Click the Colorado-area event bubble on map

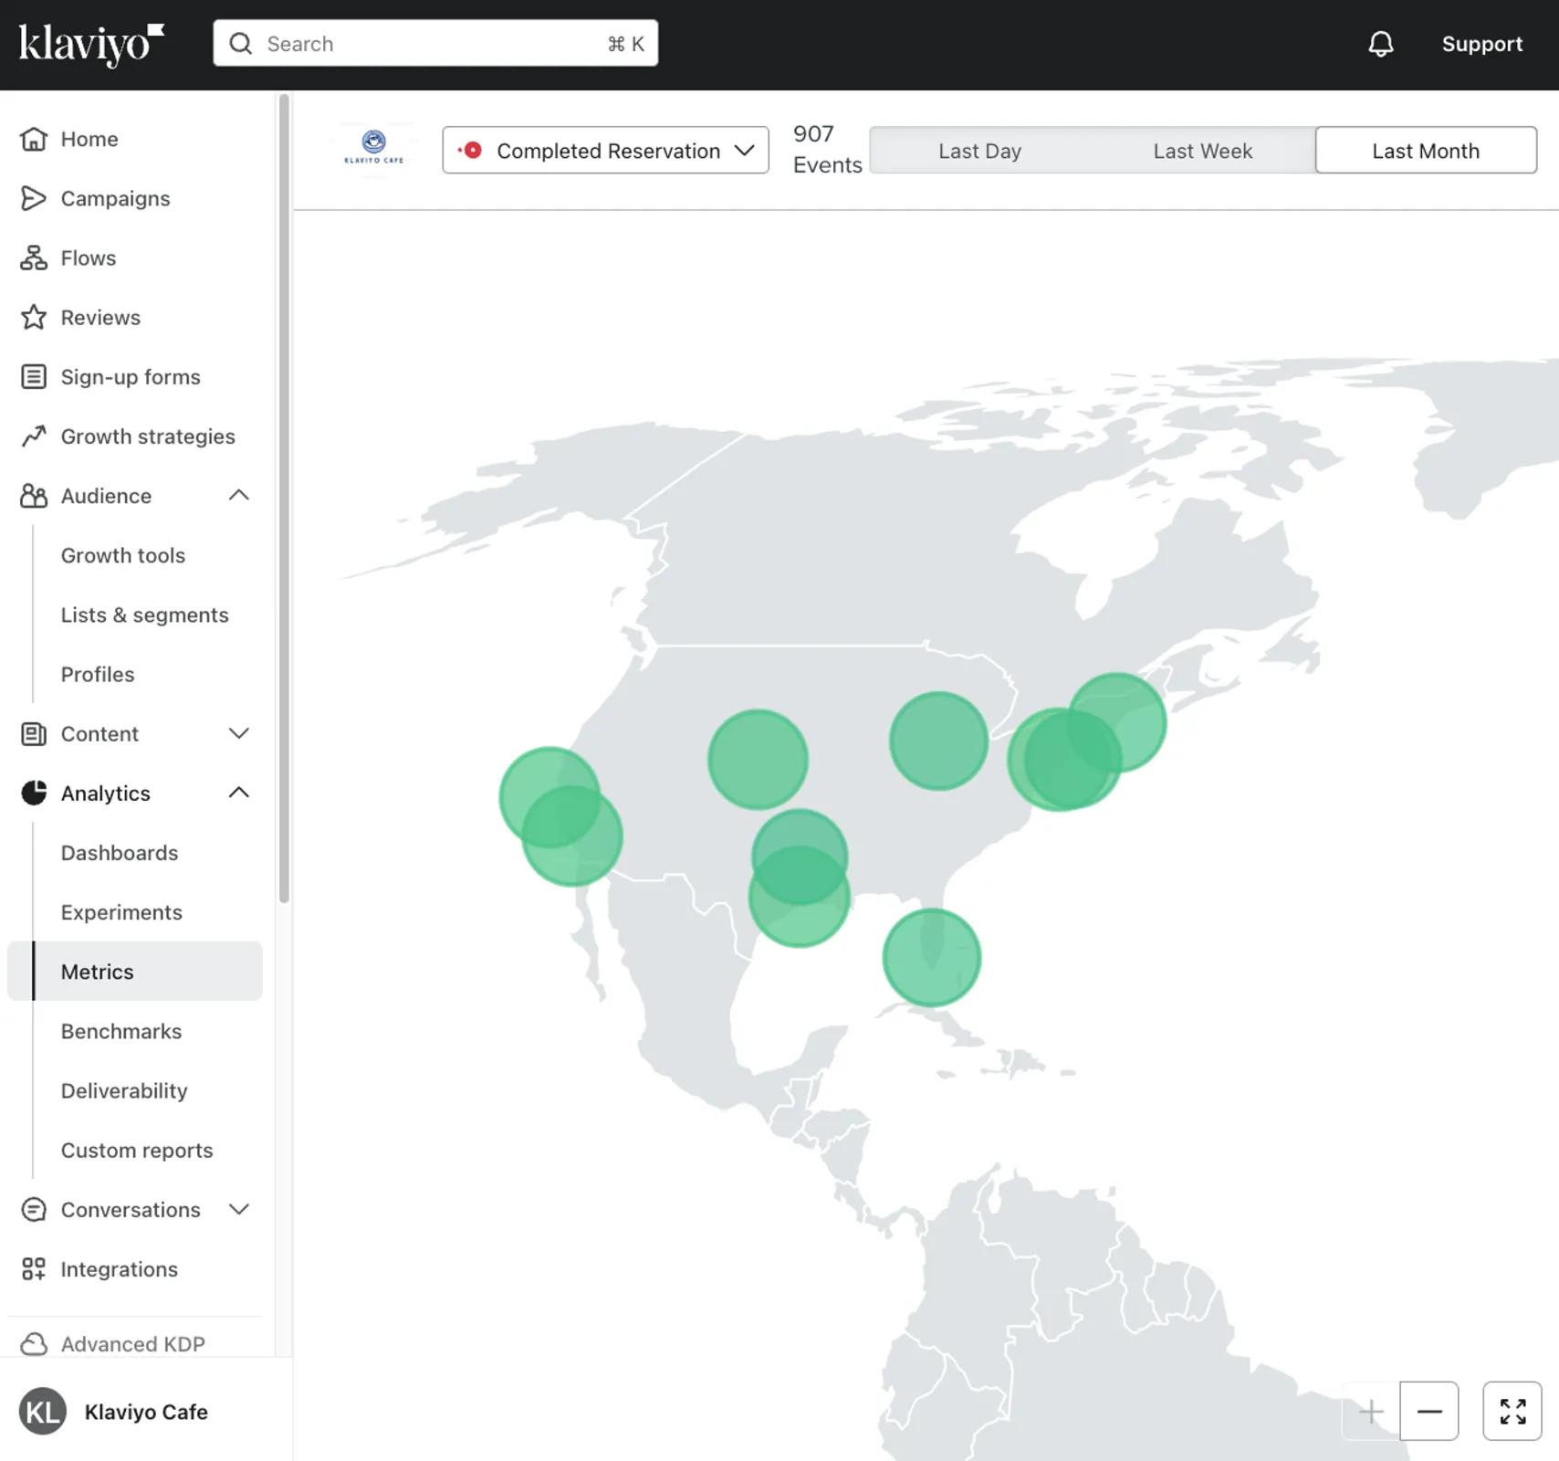759,759
